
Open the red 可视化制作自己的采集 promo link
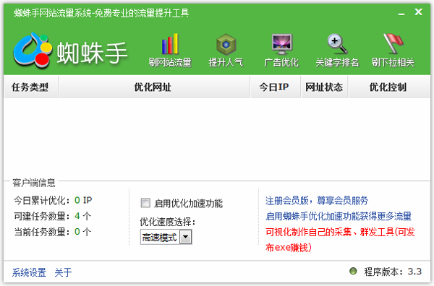[x=340, y=240]
